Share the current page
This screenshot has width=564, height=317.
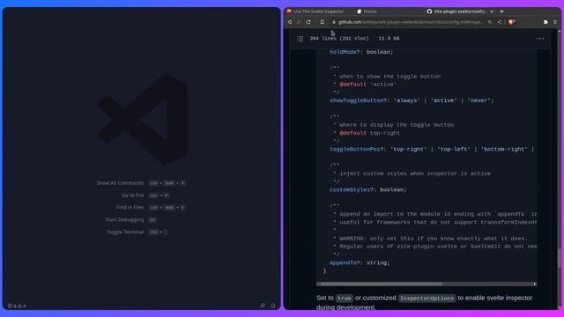coord(500,22)
